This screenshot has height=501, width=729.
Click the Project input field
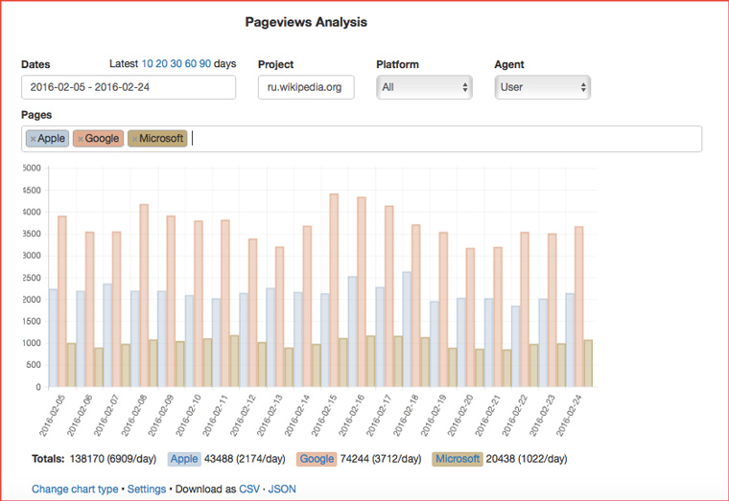point(306,87)
